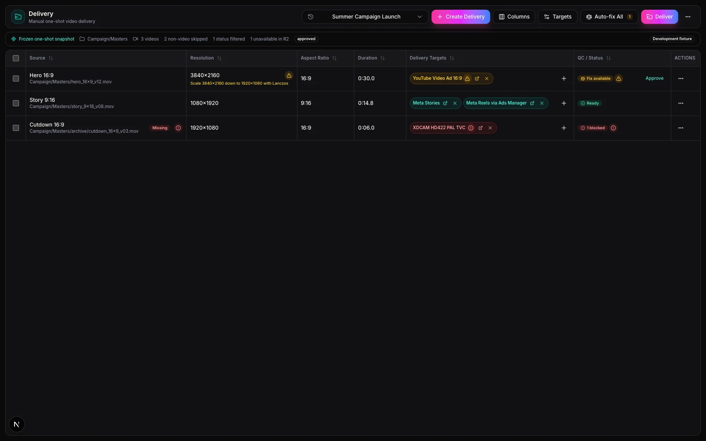Screen dimensions: 706x441
Task: Click the error info icon beside Missing badge
Action: pos(178,128)
